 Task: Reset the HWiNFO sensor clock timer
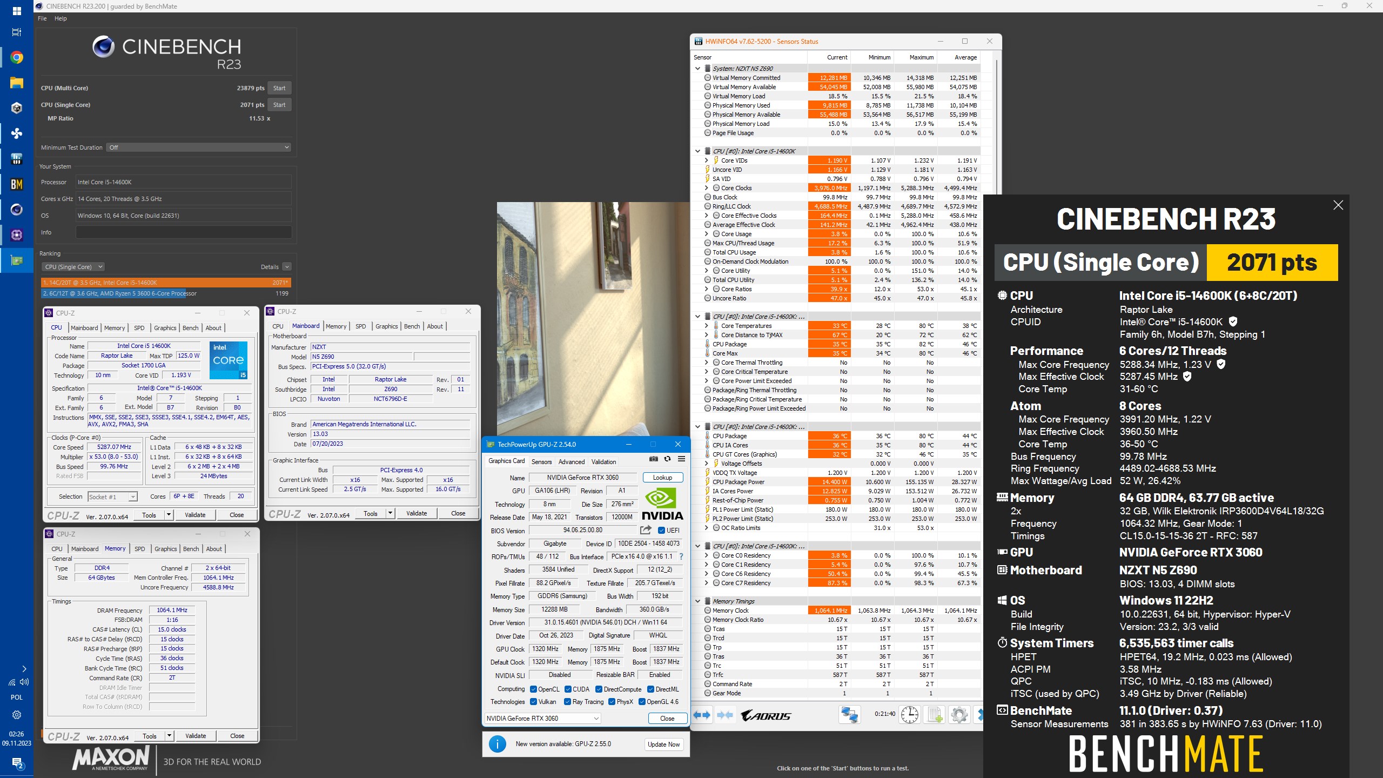910,715
